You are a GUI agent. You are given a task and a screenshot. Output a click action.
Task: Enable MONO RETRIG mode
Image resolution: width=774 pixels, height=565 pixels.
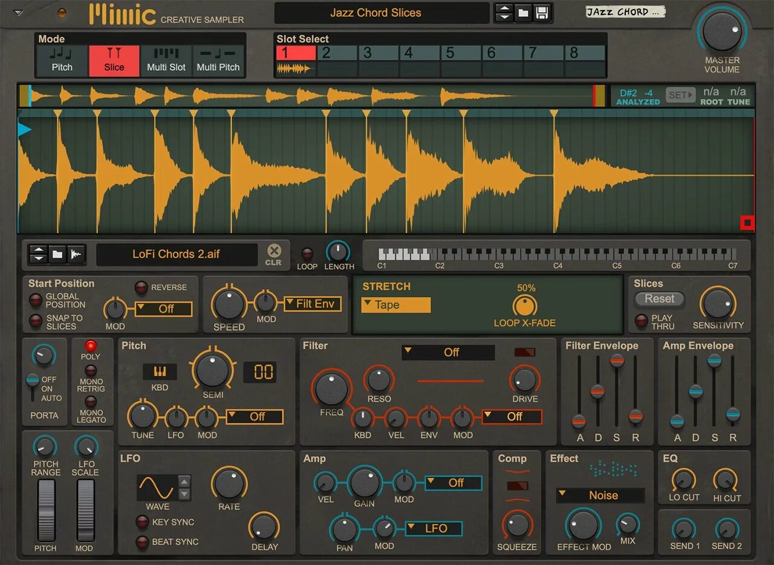(x=91, y=371)
